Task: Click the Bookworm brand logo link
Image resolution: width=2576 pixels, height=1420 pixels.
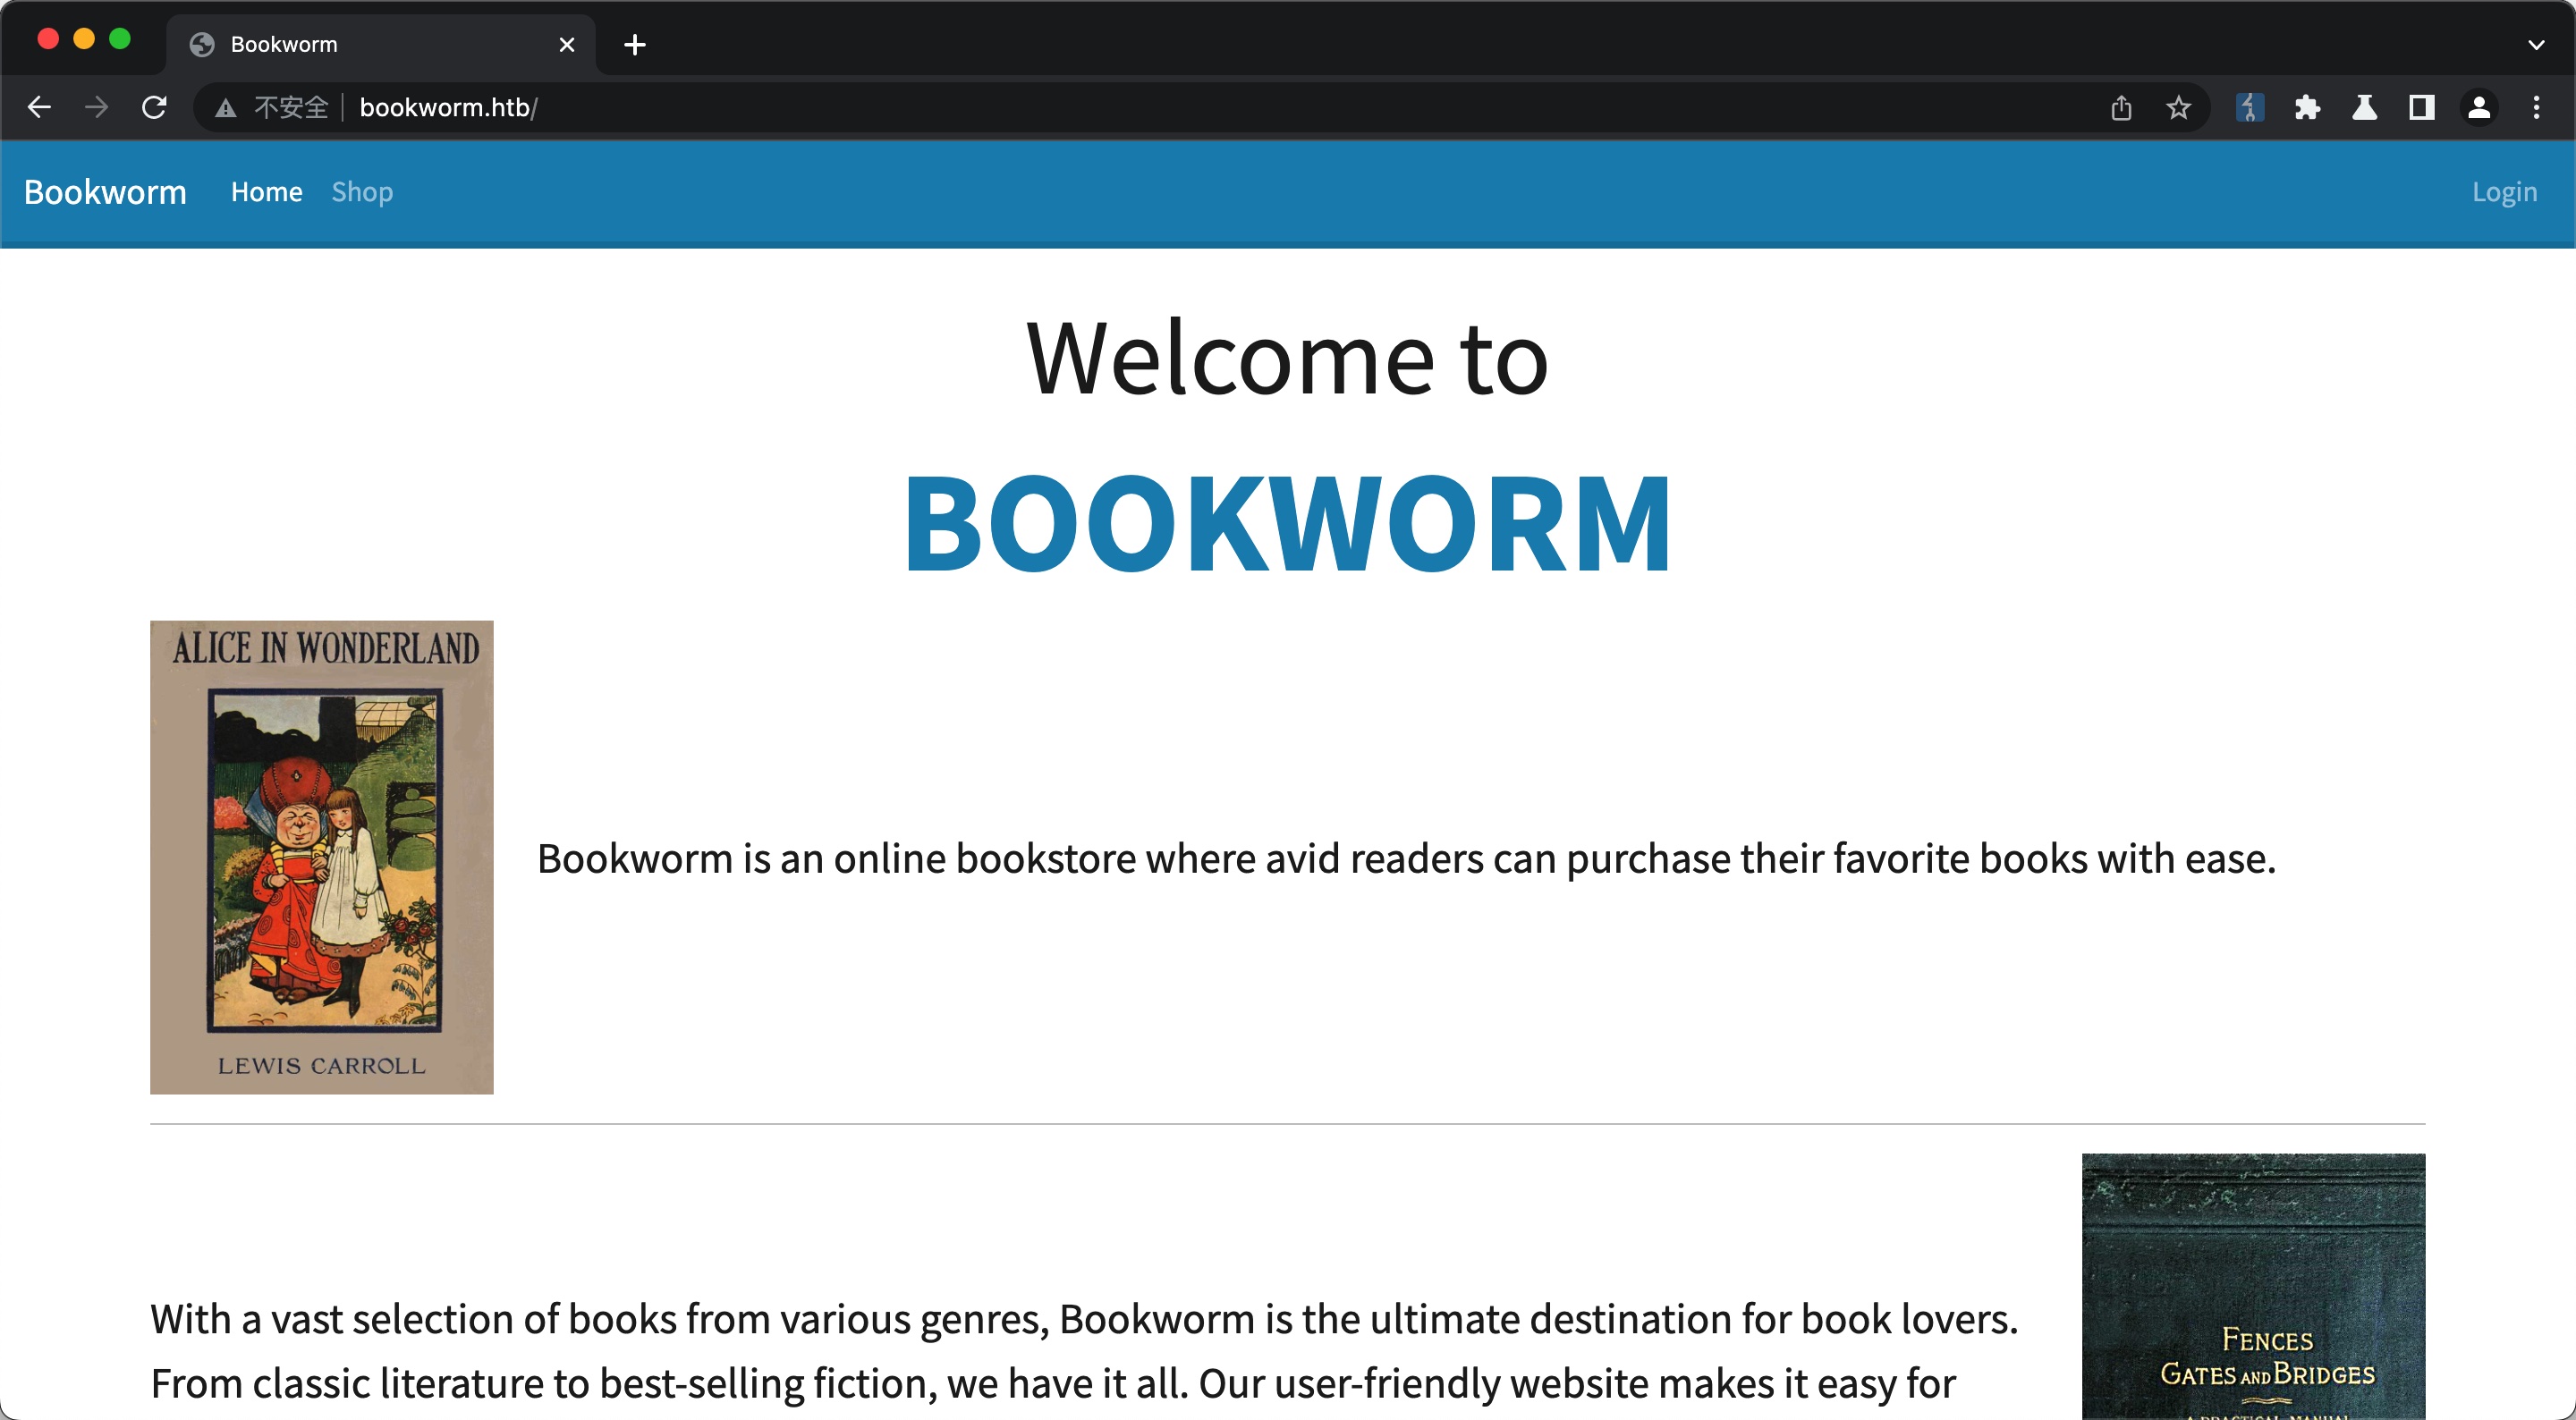Action: click(105, 192)
